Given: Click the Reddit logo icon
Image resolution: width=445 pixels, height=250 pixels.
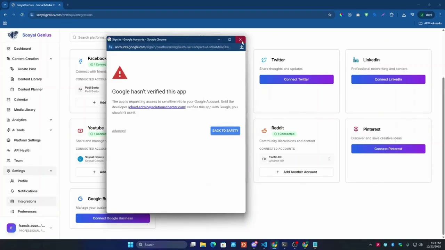Looking at the screenshot, I should click(264, 131).
